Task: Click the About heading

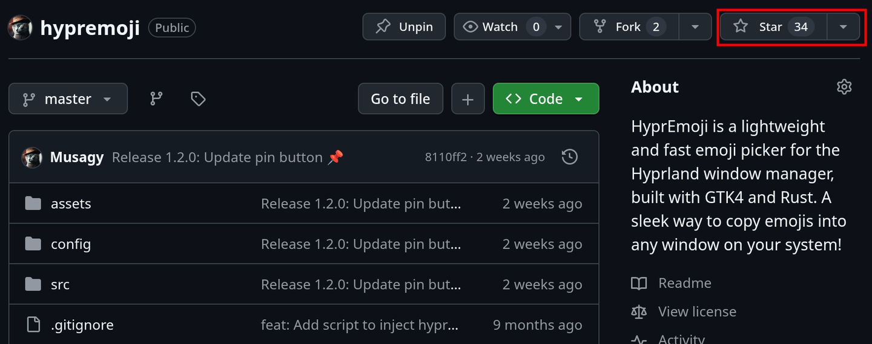Action: (x=655, y=87)
